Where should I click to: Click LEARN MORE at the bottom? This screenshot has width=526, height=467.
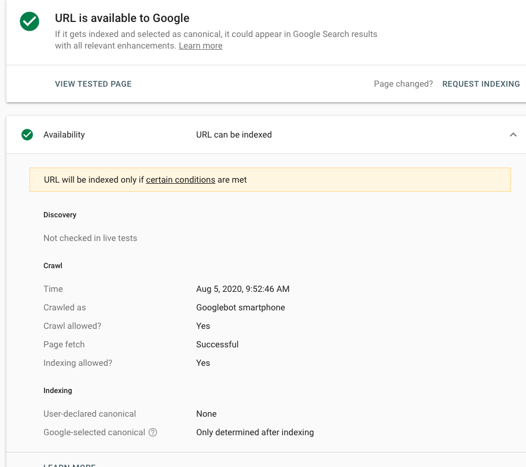click(x=69, y=465)
